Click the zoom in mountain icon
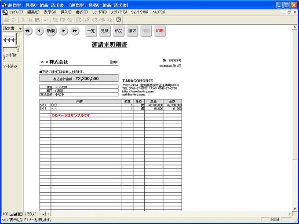299x224 pixels. click(15, 214)
